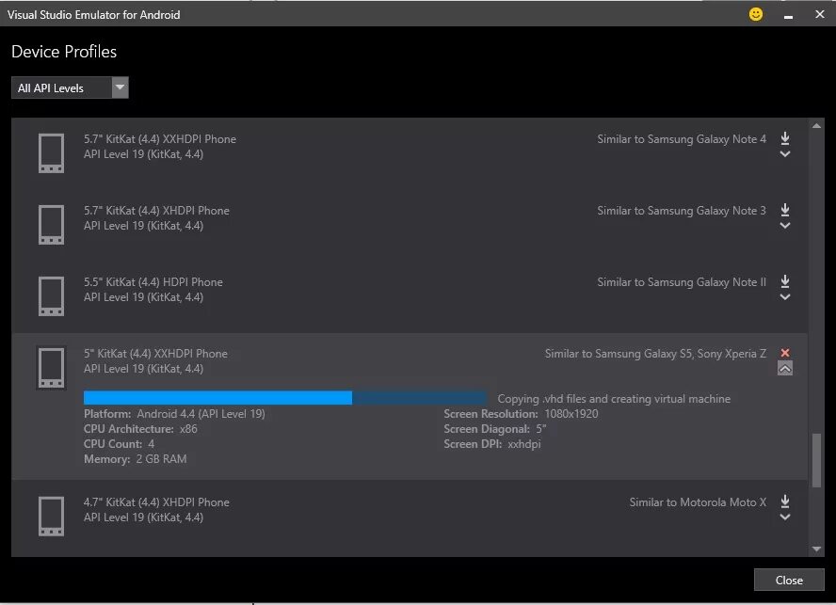Click the 5" XXHDPI Phone device icon
The width and height of the screenshot is (836, 605).
coord(51,367)
